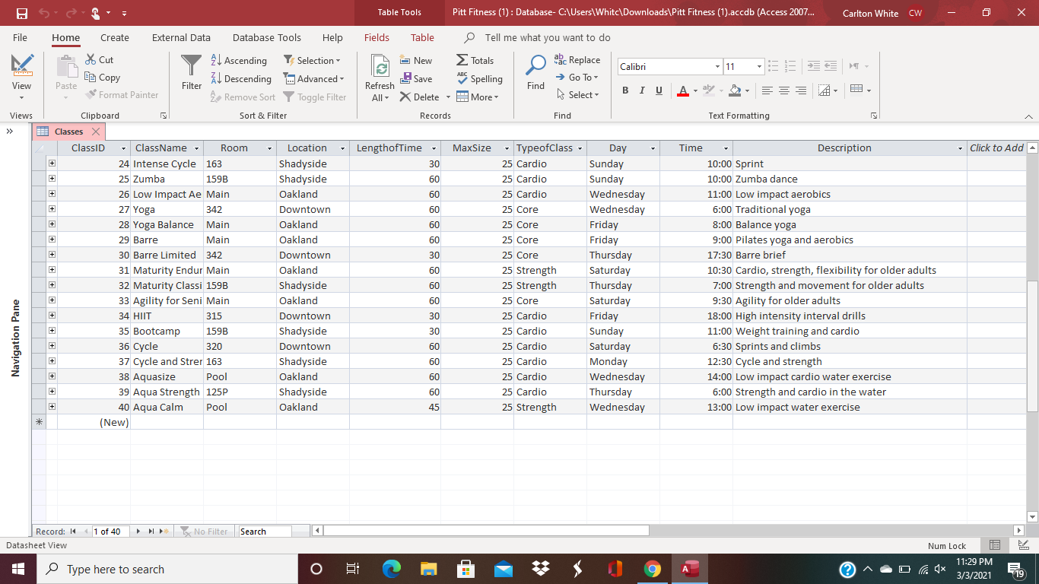Viewport: 1039px width, 584px height.
Task: Open the Calibri font dropdown
Action: 716,66
